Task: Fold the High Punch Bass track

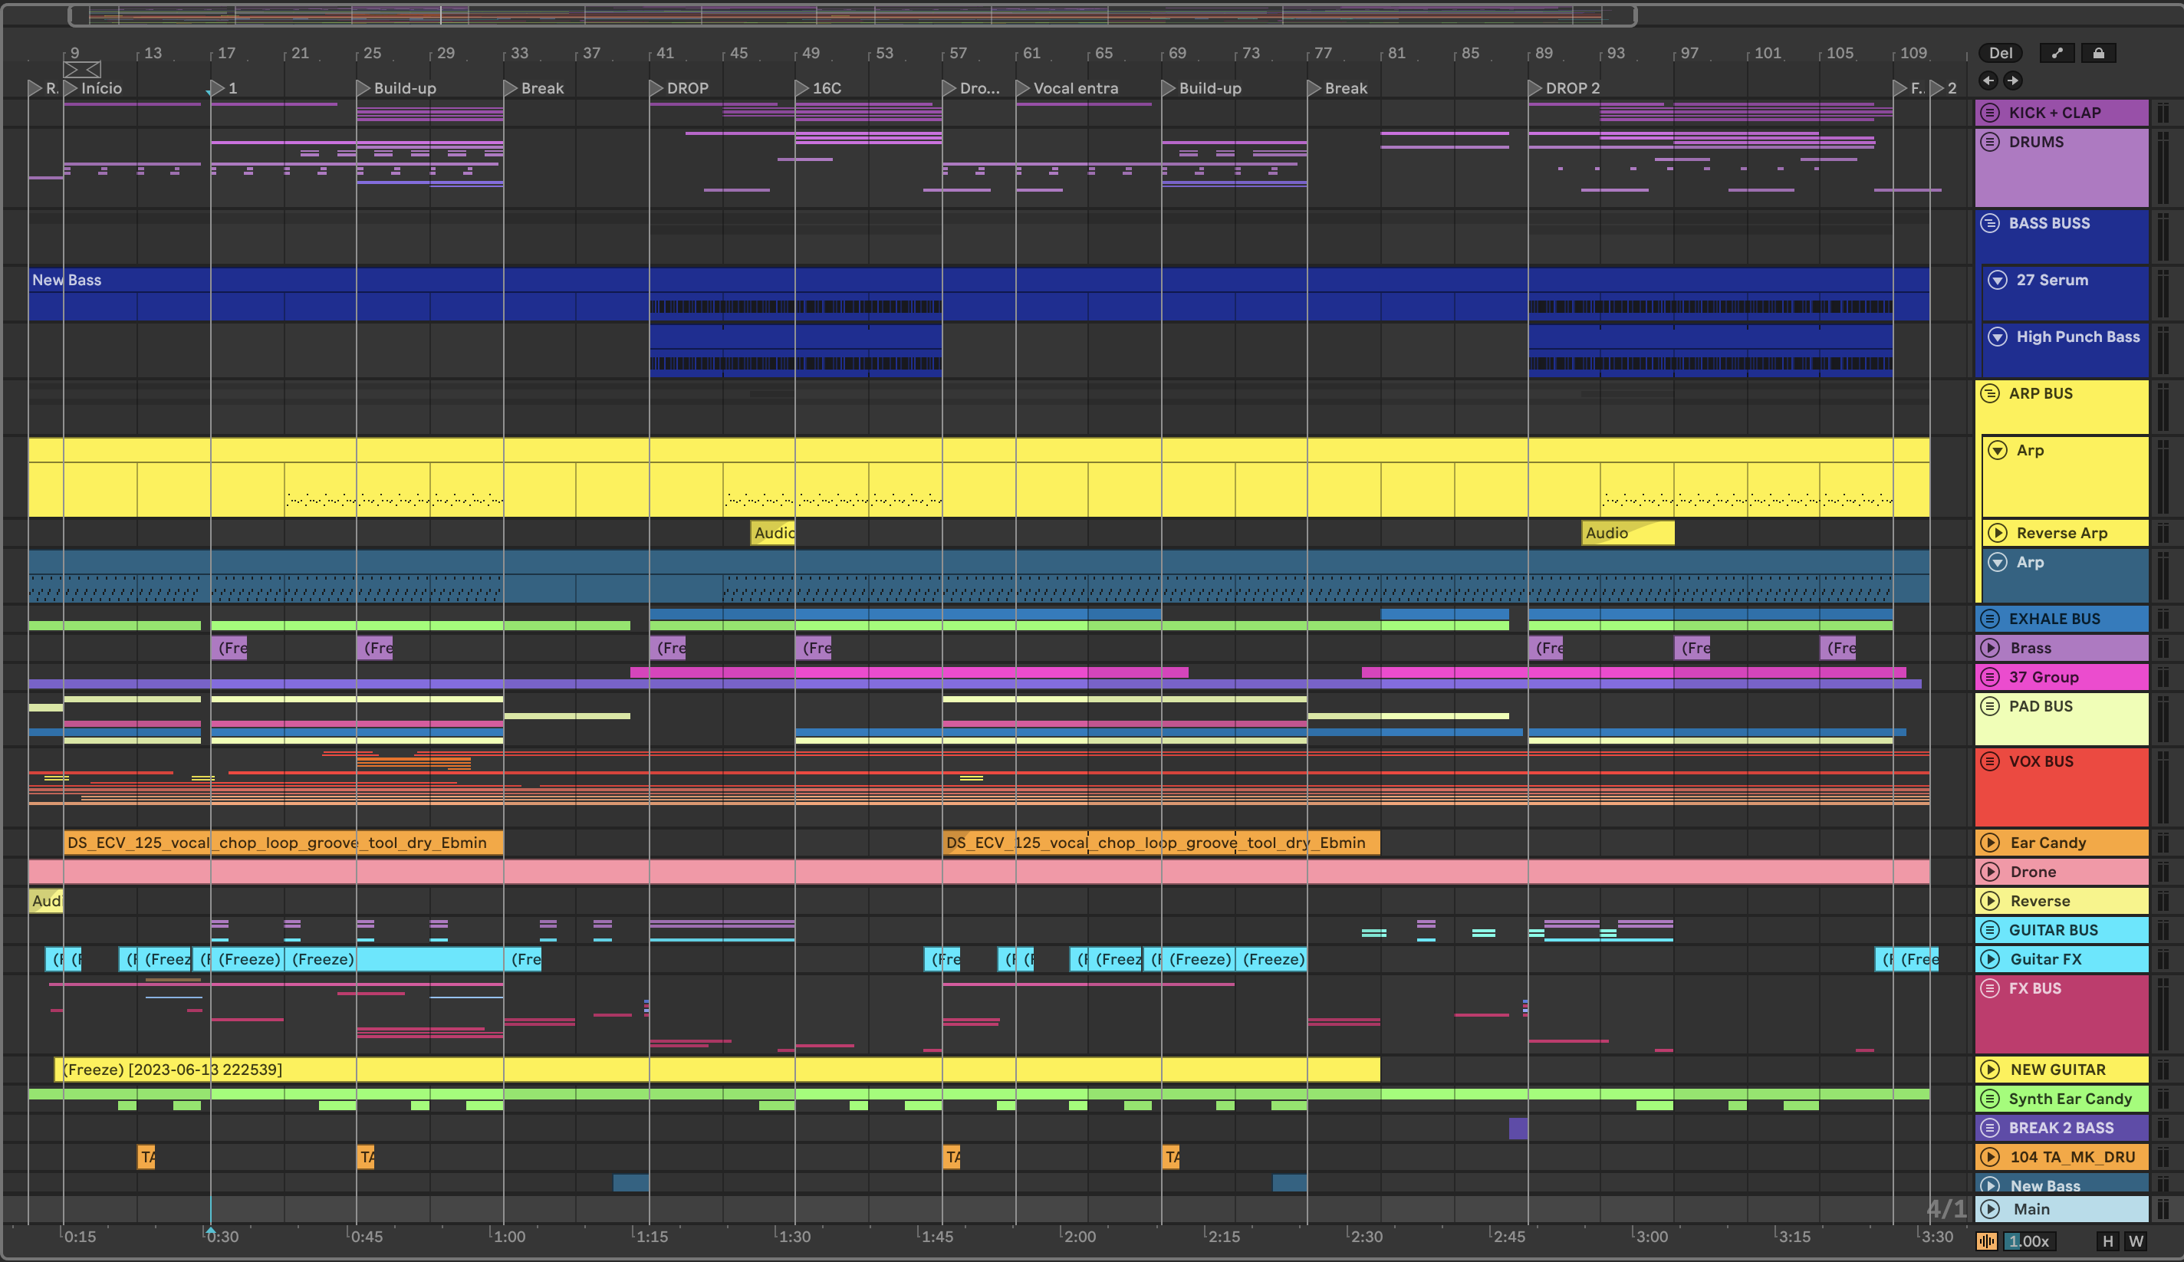Action: [x=1998, y=337]
